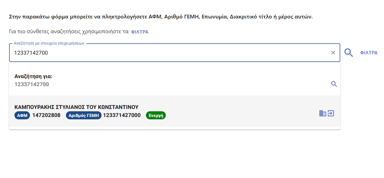Clear the search field with the X icon

[333, 53]
